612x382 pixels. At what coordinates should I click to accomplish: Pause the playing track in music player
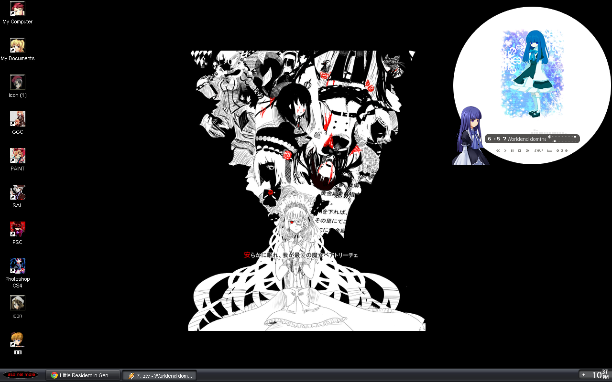512,151
